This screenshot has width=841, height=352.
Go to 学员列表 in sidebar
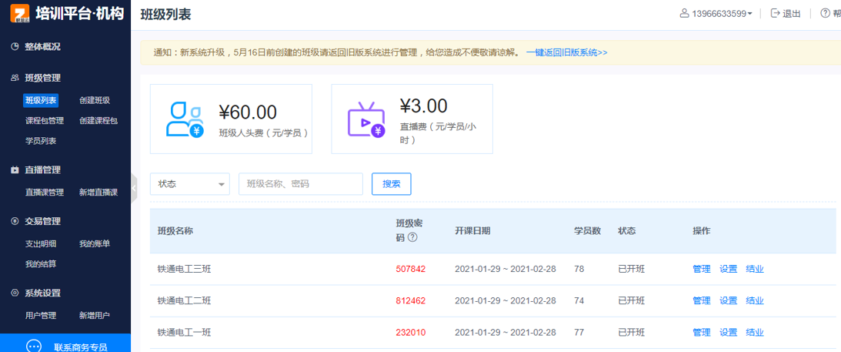[40, 141]
